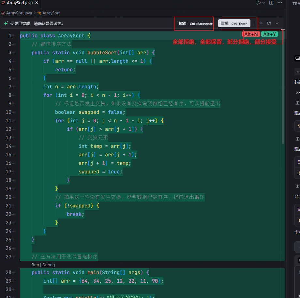
Task: Go to next change with down arrow
Action: click(277, 24)
